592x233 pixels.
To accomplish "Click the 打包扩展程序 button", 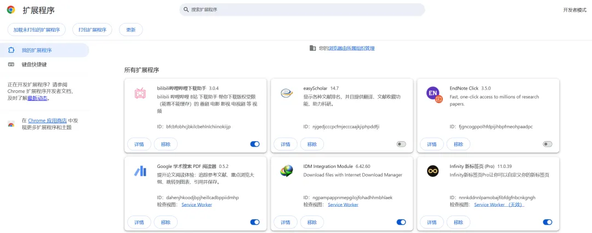I will (x=93, y=30).
